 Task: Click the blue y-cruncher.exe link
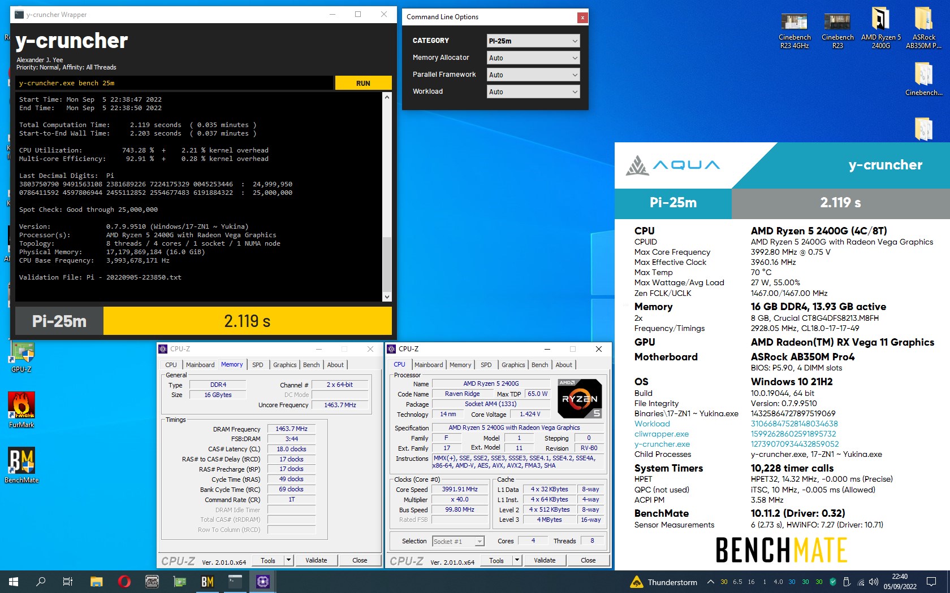[662, 444]
